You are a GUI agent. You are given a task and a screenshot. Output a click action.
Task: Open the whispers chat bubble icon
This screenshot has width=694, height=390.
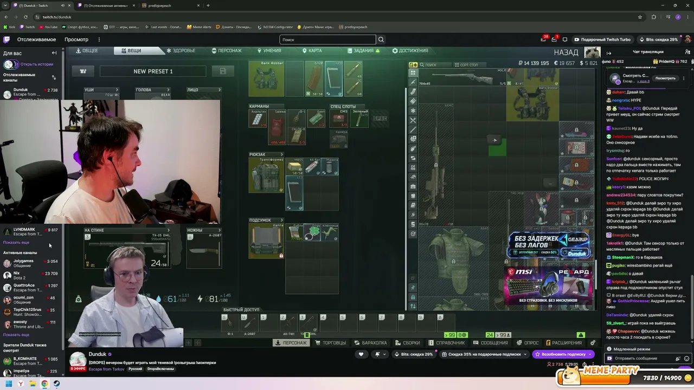(x=565, y=40)
